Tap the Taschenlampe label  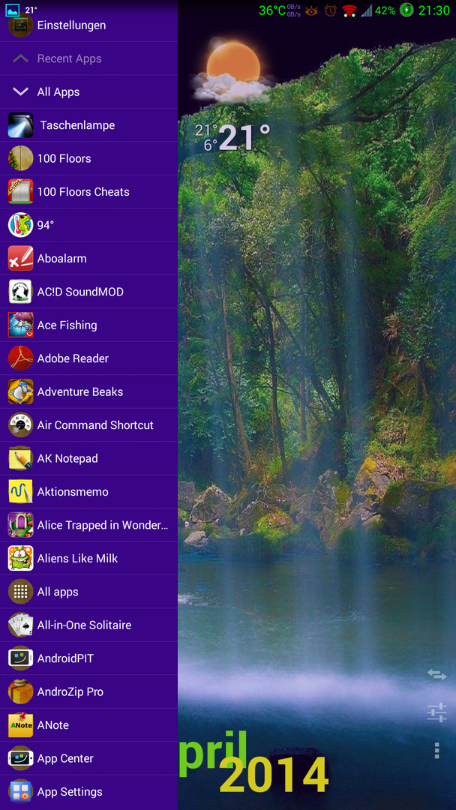(x=77, y=125)
